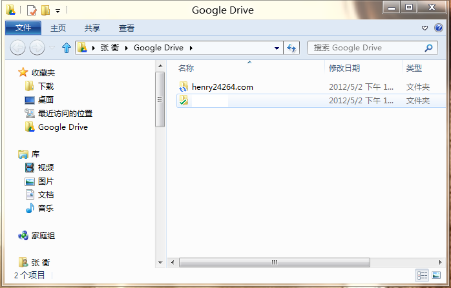Click the Google Drive folder icon in address bar
The image size is (451, 288).
click(x=82, y=47)
